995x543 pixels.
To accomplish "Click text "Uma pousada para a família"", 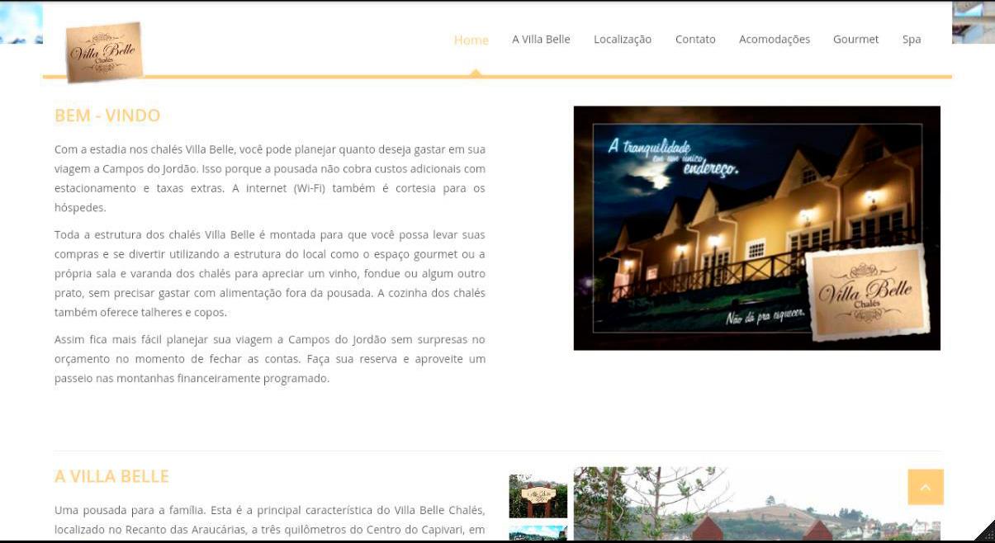I will click(130, 510).
